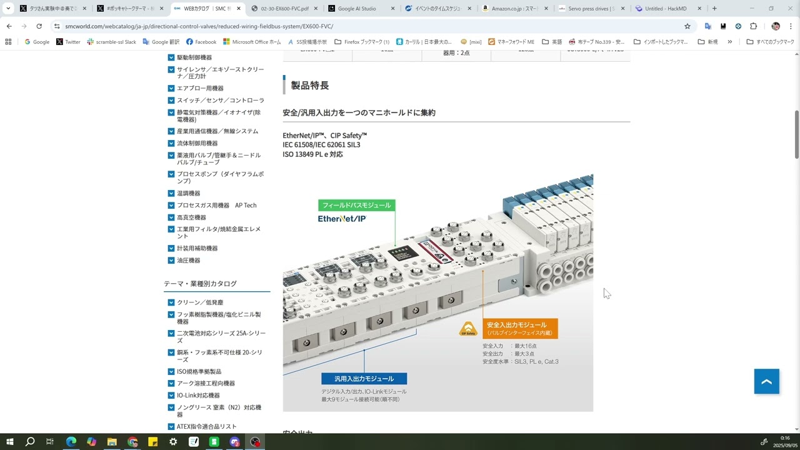Open the Microsoft Office ホーム bookmark
Image resolution: width=800 pixels, height=450 pixels.
pyautogui.click(x=252, y=42)
